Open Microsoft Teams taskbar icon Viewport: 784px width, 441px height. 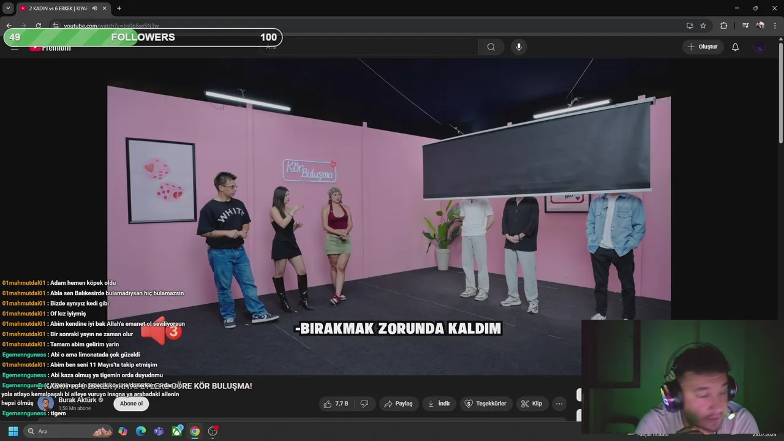159,431
